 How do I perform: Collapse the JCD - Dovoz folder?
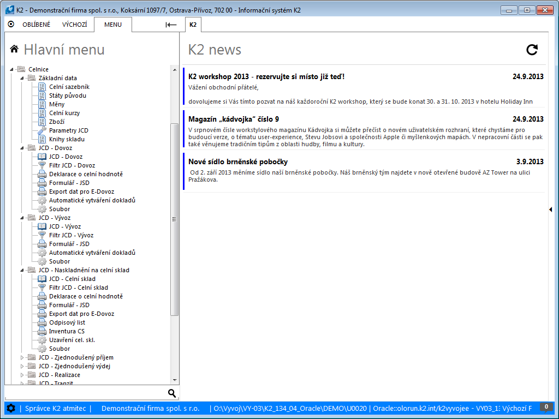[x=22, y=148]
